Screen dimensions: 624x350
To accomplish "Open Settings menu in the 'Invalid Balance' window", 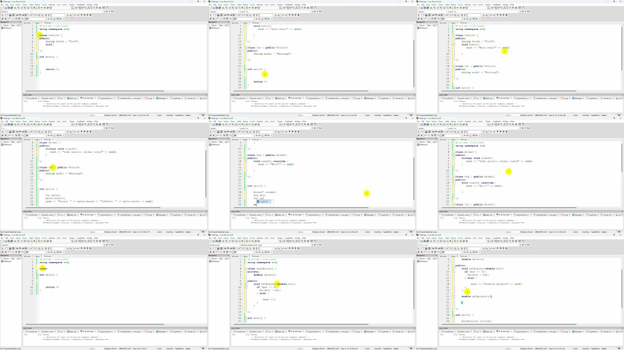I will (x=505, y=238).
